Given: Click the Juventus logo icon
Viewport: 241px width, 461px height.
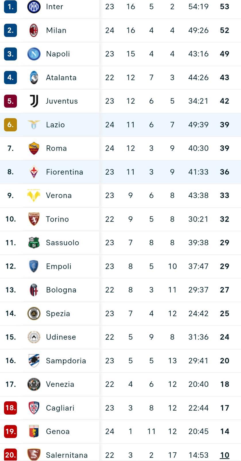Looking at the screenshot, I should click(x=34, y=101).
